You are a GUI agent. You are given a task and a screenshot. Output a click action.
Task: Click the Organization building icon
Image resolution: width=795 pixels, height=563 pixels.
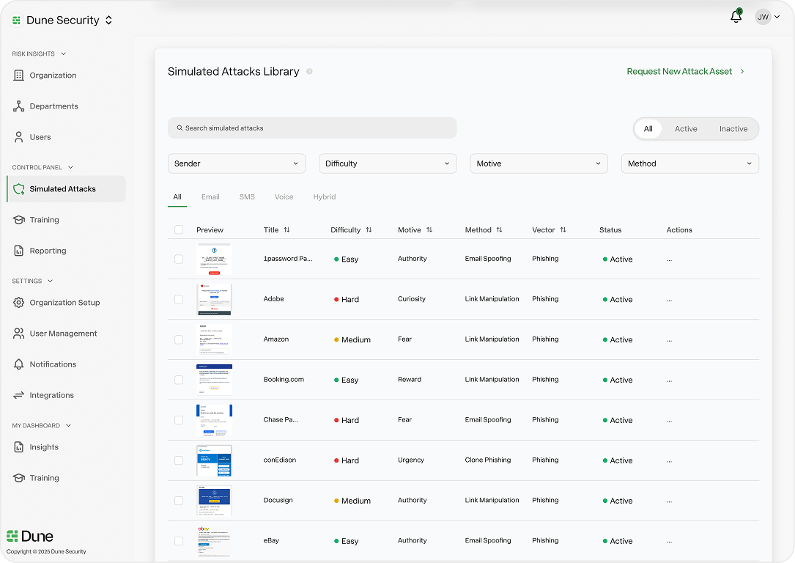(19, 75)
